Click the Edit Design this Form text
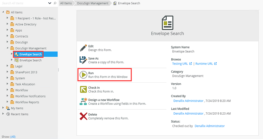 [x=100, y=48]
